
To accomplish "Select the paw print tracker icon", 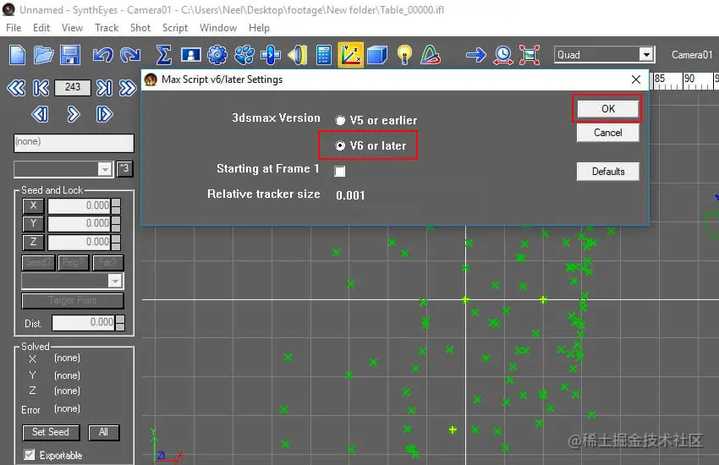I will (244, 55).
